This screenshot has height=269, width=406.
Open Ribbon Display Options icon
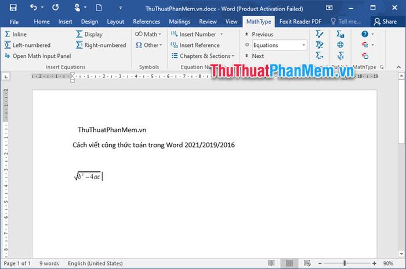coord(329,8)
